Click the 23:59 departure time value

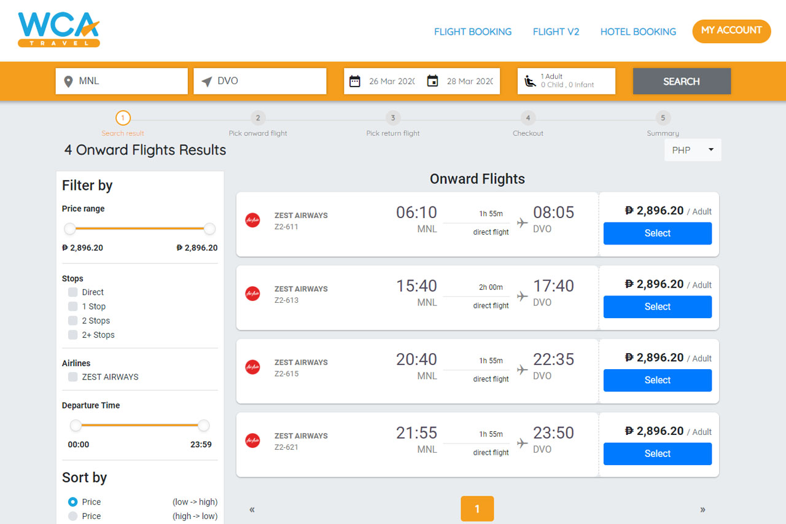[201, 445]
